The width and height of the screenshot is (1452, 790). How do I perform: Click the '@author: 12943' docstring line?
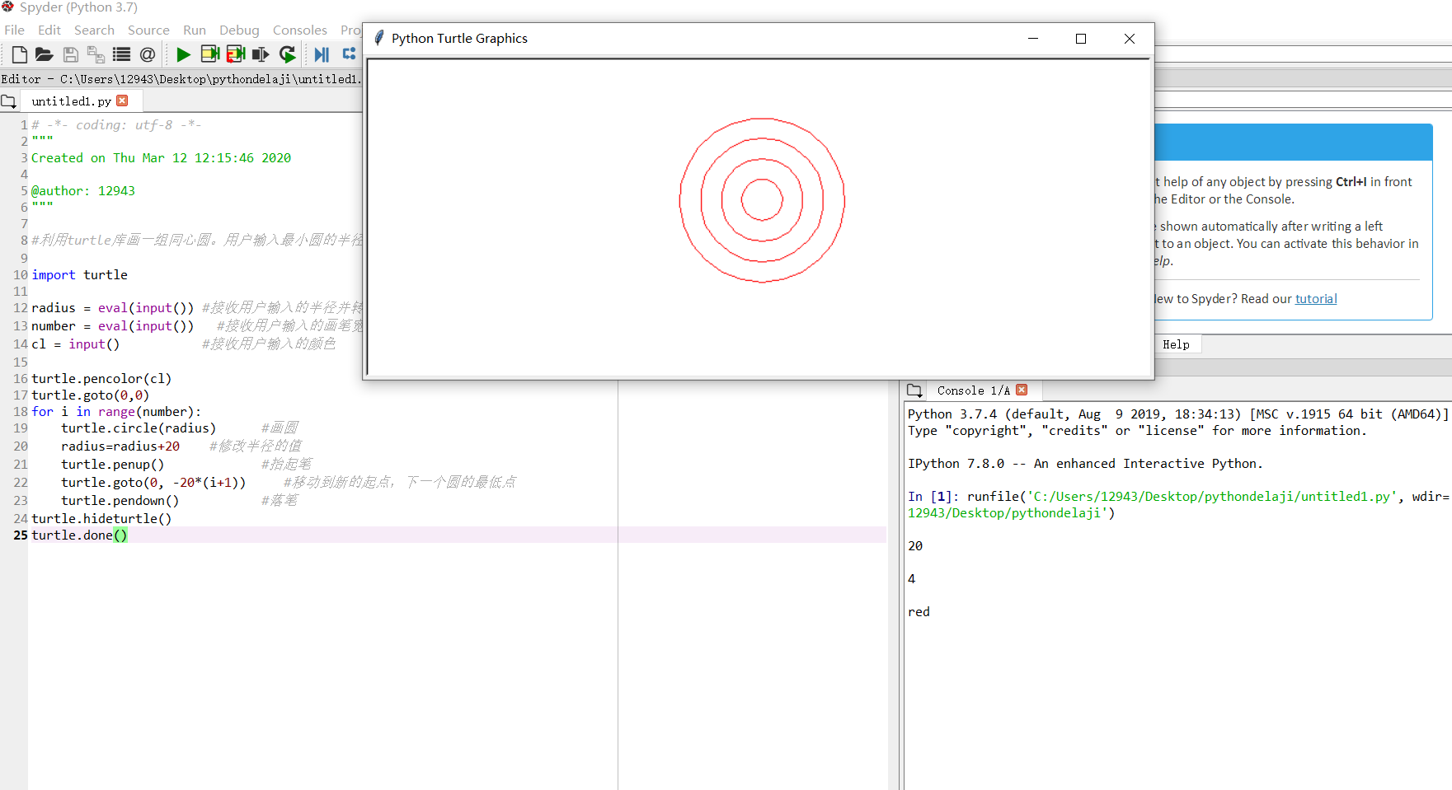83,190
